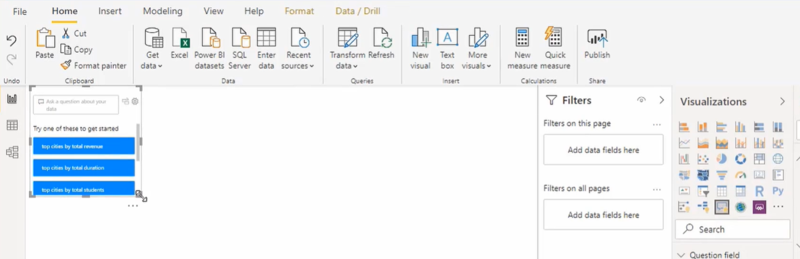Select the 100% stacked bar chart visual

[759, 127]
